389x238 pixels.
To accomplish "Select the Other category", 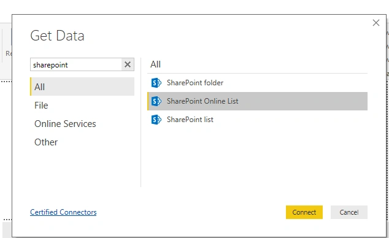I will coord(82,142).
